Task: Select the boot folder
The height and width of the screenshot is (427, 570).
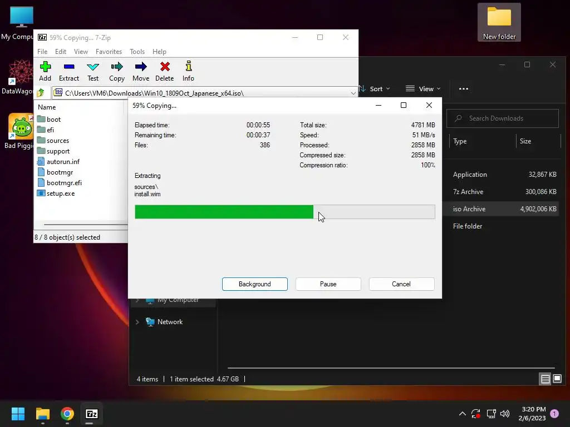Action: click(49, 120)
